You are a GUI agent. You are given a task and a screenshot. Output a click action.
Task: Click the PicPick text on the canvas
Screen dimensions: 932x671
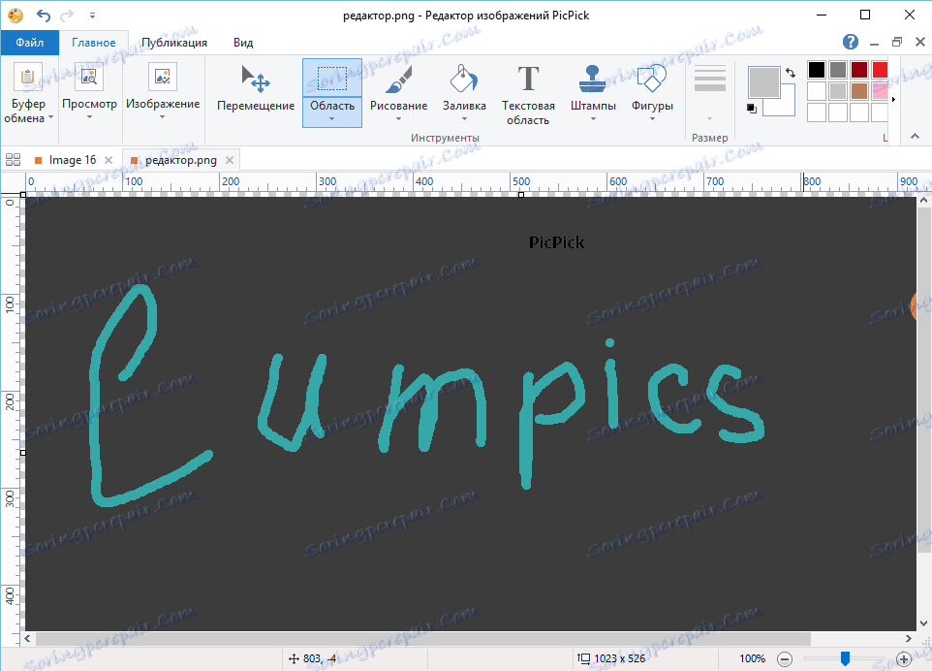click(556, 242)
